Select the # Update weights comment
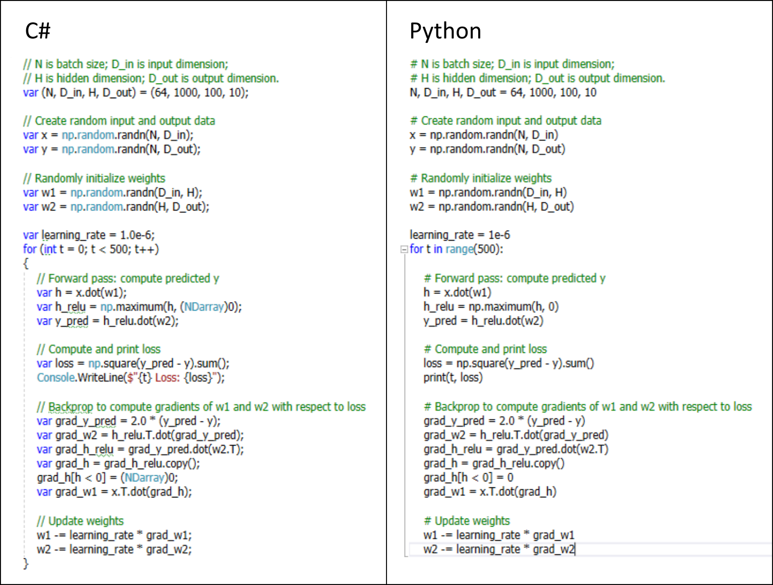Screen dimensions: 773x585 466,521
